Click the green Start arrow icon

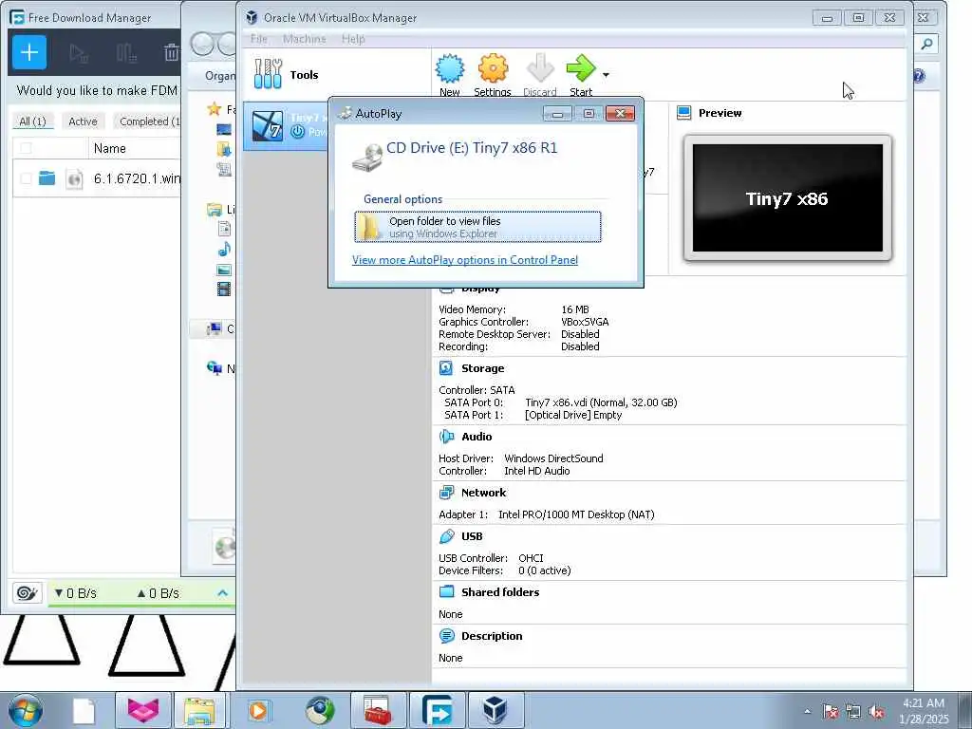[581, 68]
